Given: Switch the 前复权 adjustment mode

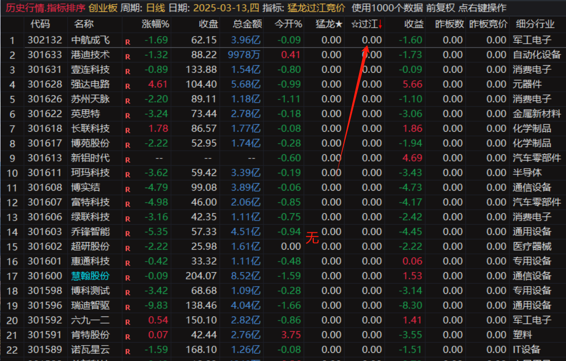Looking at the screenshot, I should click(x=440, y=8).
